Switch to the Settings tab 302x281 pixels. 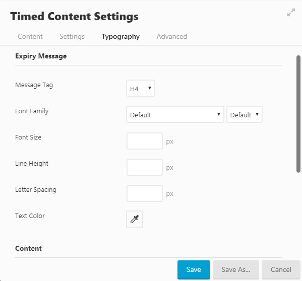(72, 36)
